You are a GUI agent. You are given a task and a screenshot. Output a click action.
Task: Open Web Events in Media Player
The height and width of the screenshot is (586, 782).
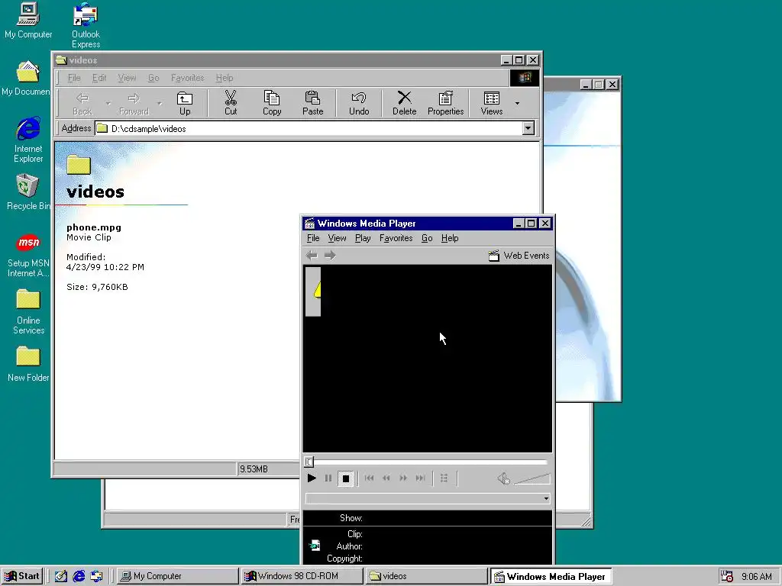519,256
